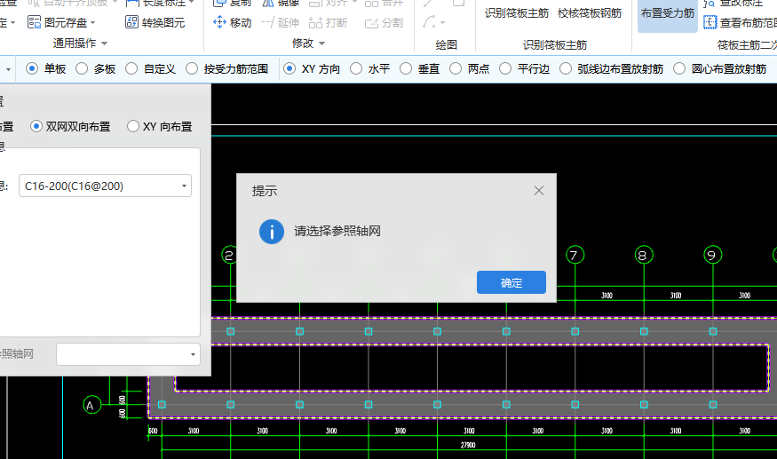Click the highlighted 布置受力筋 button

(668, 14)
